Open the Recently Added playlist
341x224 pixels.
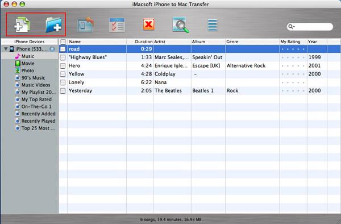pos(38,114)
